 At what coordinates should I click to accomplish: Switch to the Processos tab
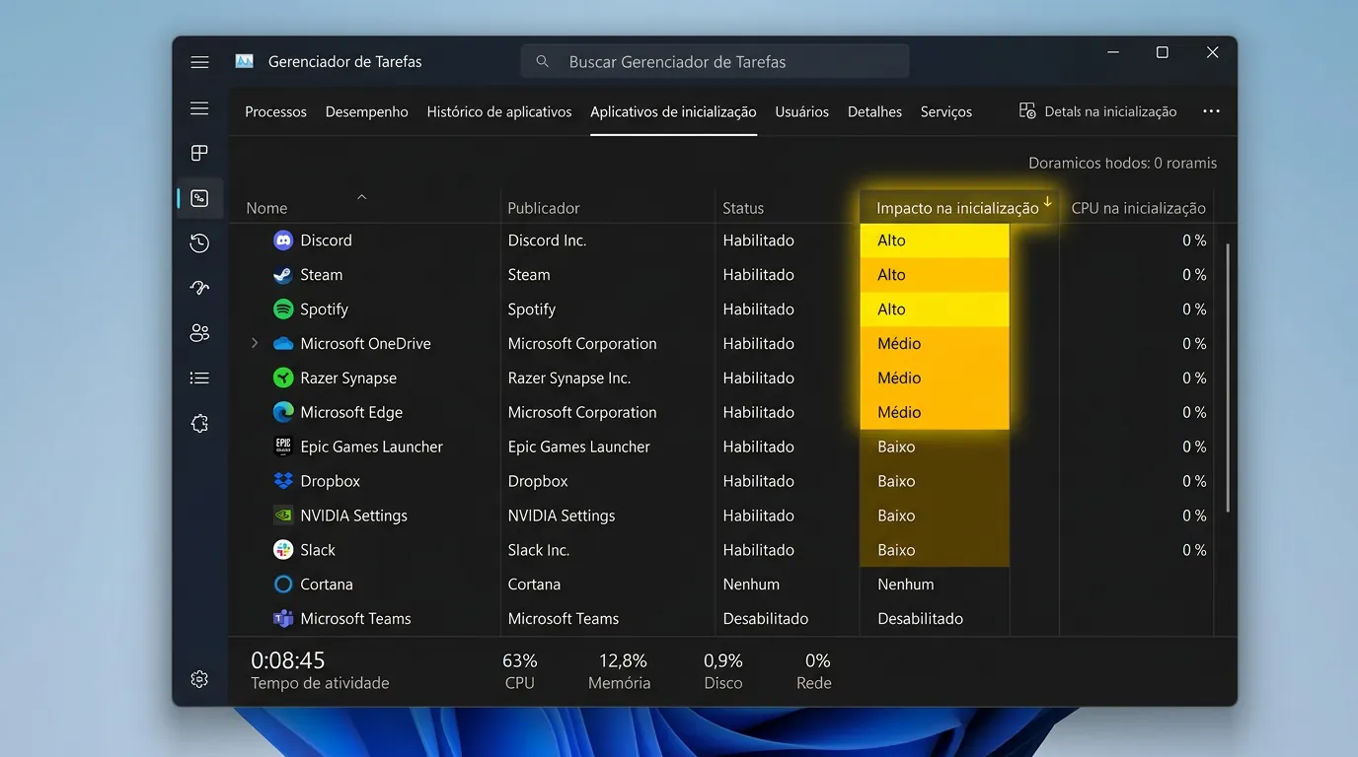tap(275, 112)
